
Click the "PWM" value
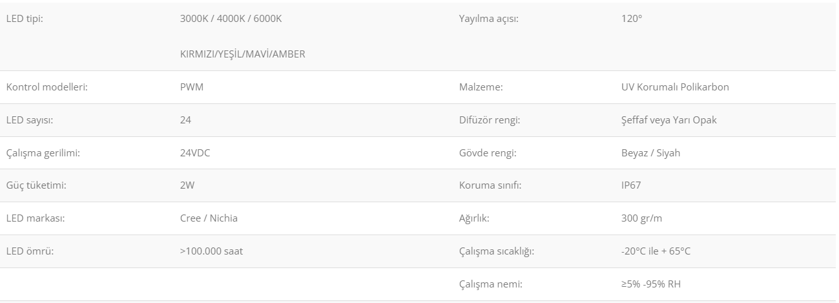(191, 87)
